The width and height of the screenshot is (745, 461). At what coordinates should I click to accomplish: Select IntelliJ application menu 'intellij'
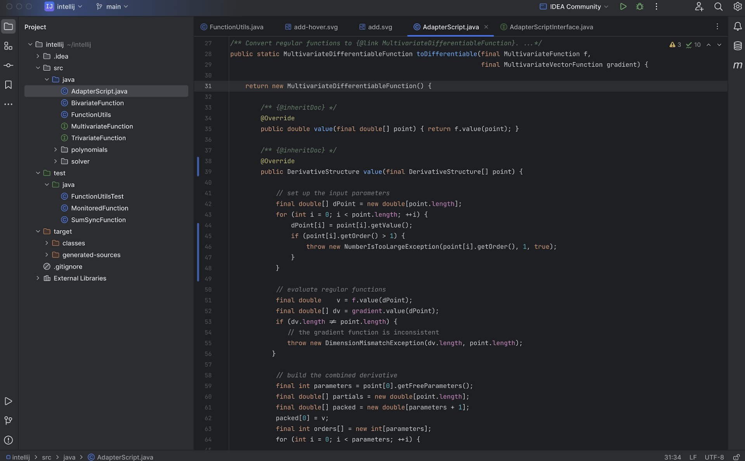click(66, 6)
